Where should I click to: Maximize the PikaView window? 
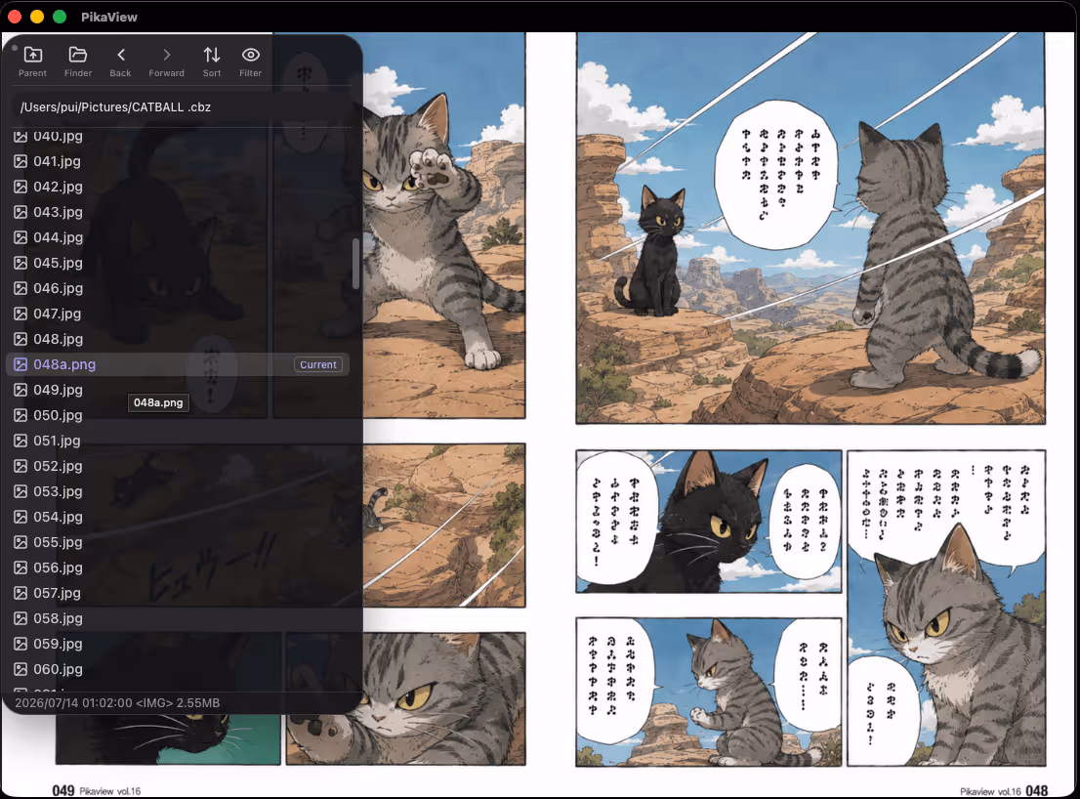point(60,17)
